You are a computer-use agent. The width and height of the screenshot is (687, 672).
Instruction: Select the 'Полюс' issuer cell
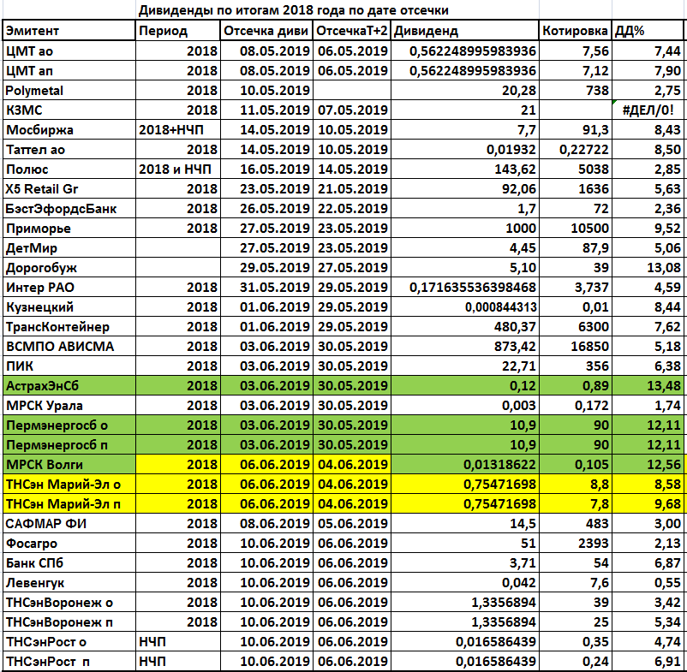pos(69,169)
